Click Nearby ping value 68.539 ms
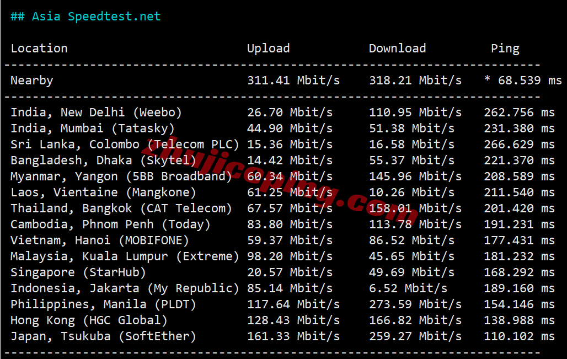Screen dimensions: 567x359 (x=523, y=81)
